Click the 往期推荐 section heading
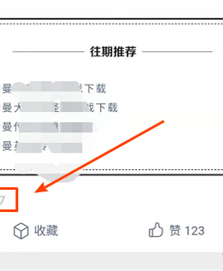Viewport: 223px width, 271px height. [x=113, y=52]
